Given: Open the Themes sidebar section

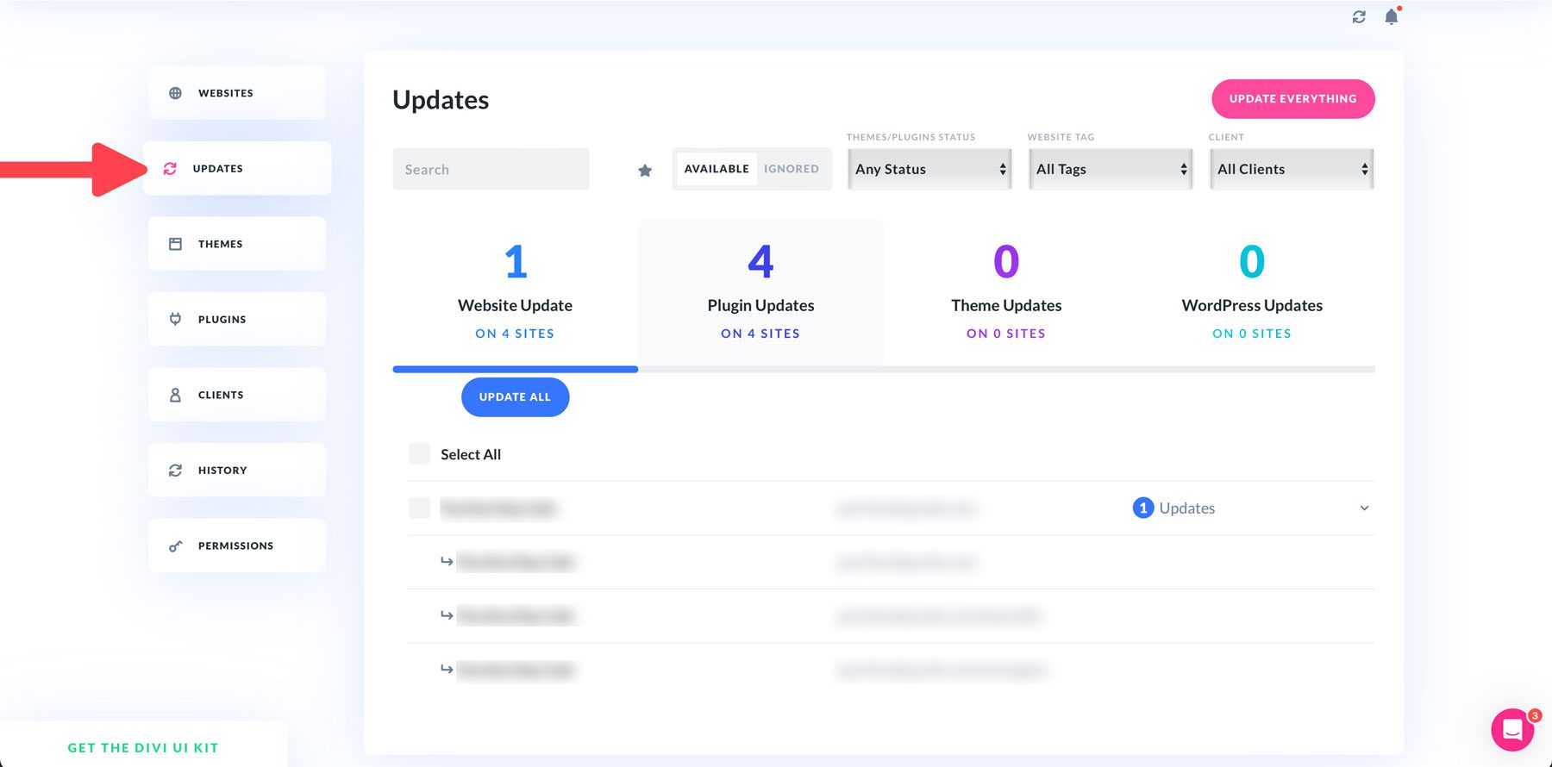Looking at the screenshot, I should click(x=237, y=244).
